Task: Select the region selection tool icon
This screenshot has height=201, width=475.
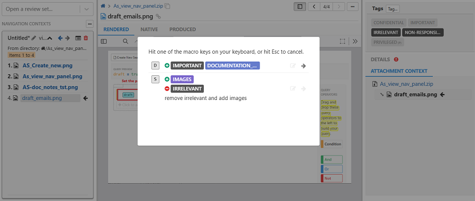Action: click(343, 42)
